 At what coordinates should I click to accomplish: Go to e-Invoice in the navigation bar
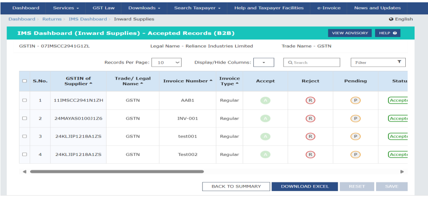pyautogui.click(x=328, y=8)
